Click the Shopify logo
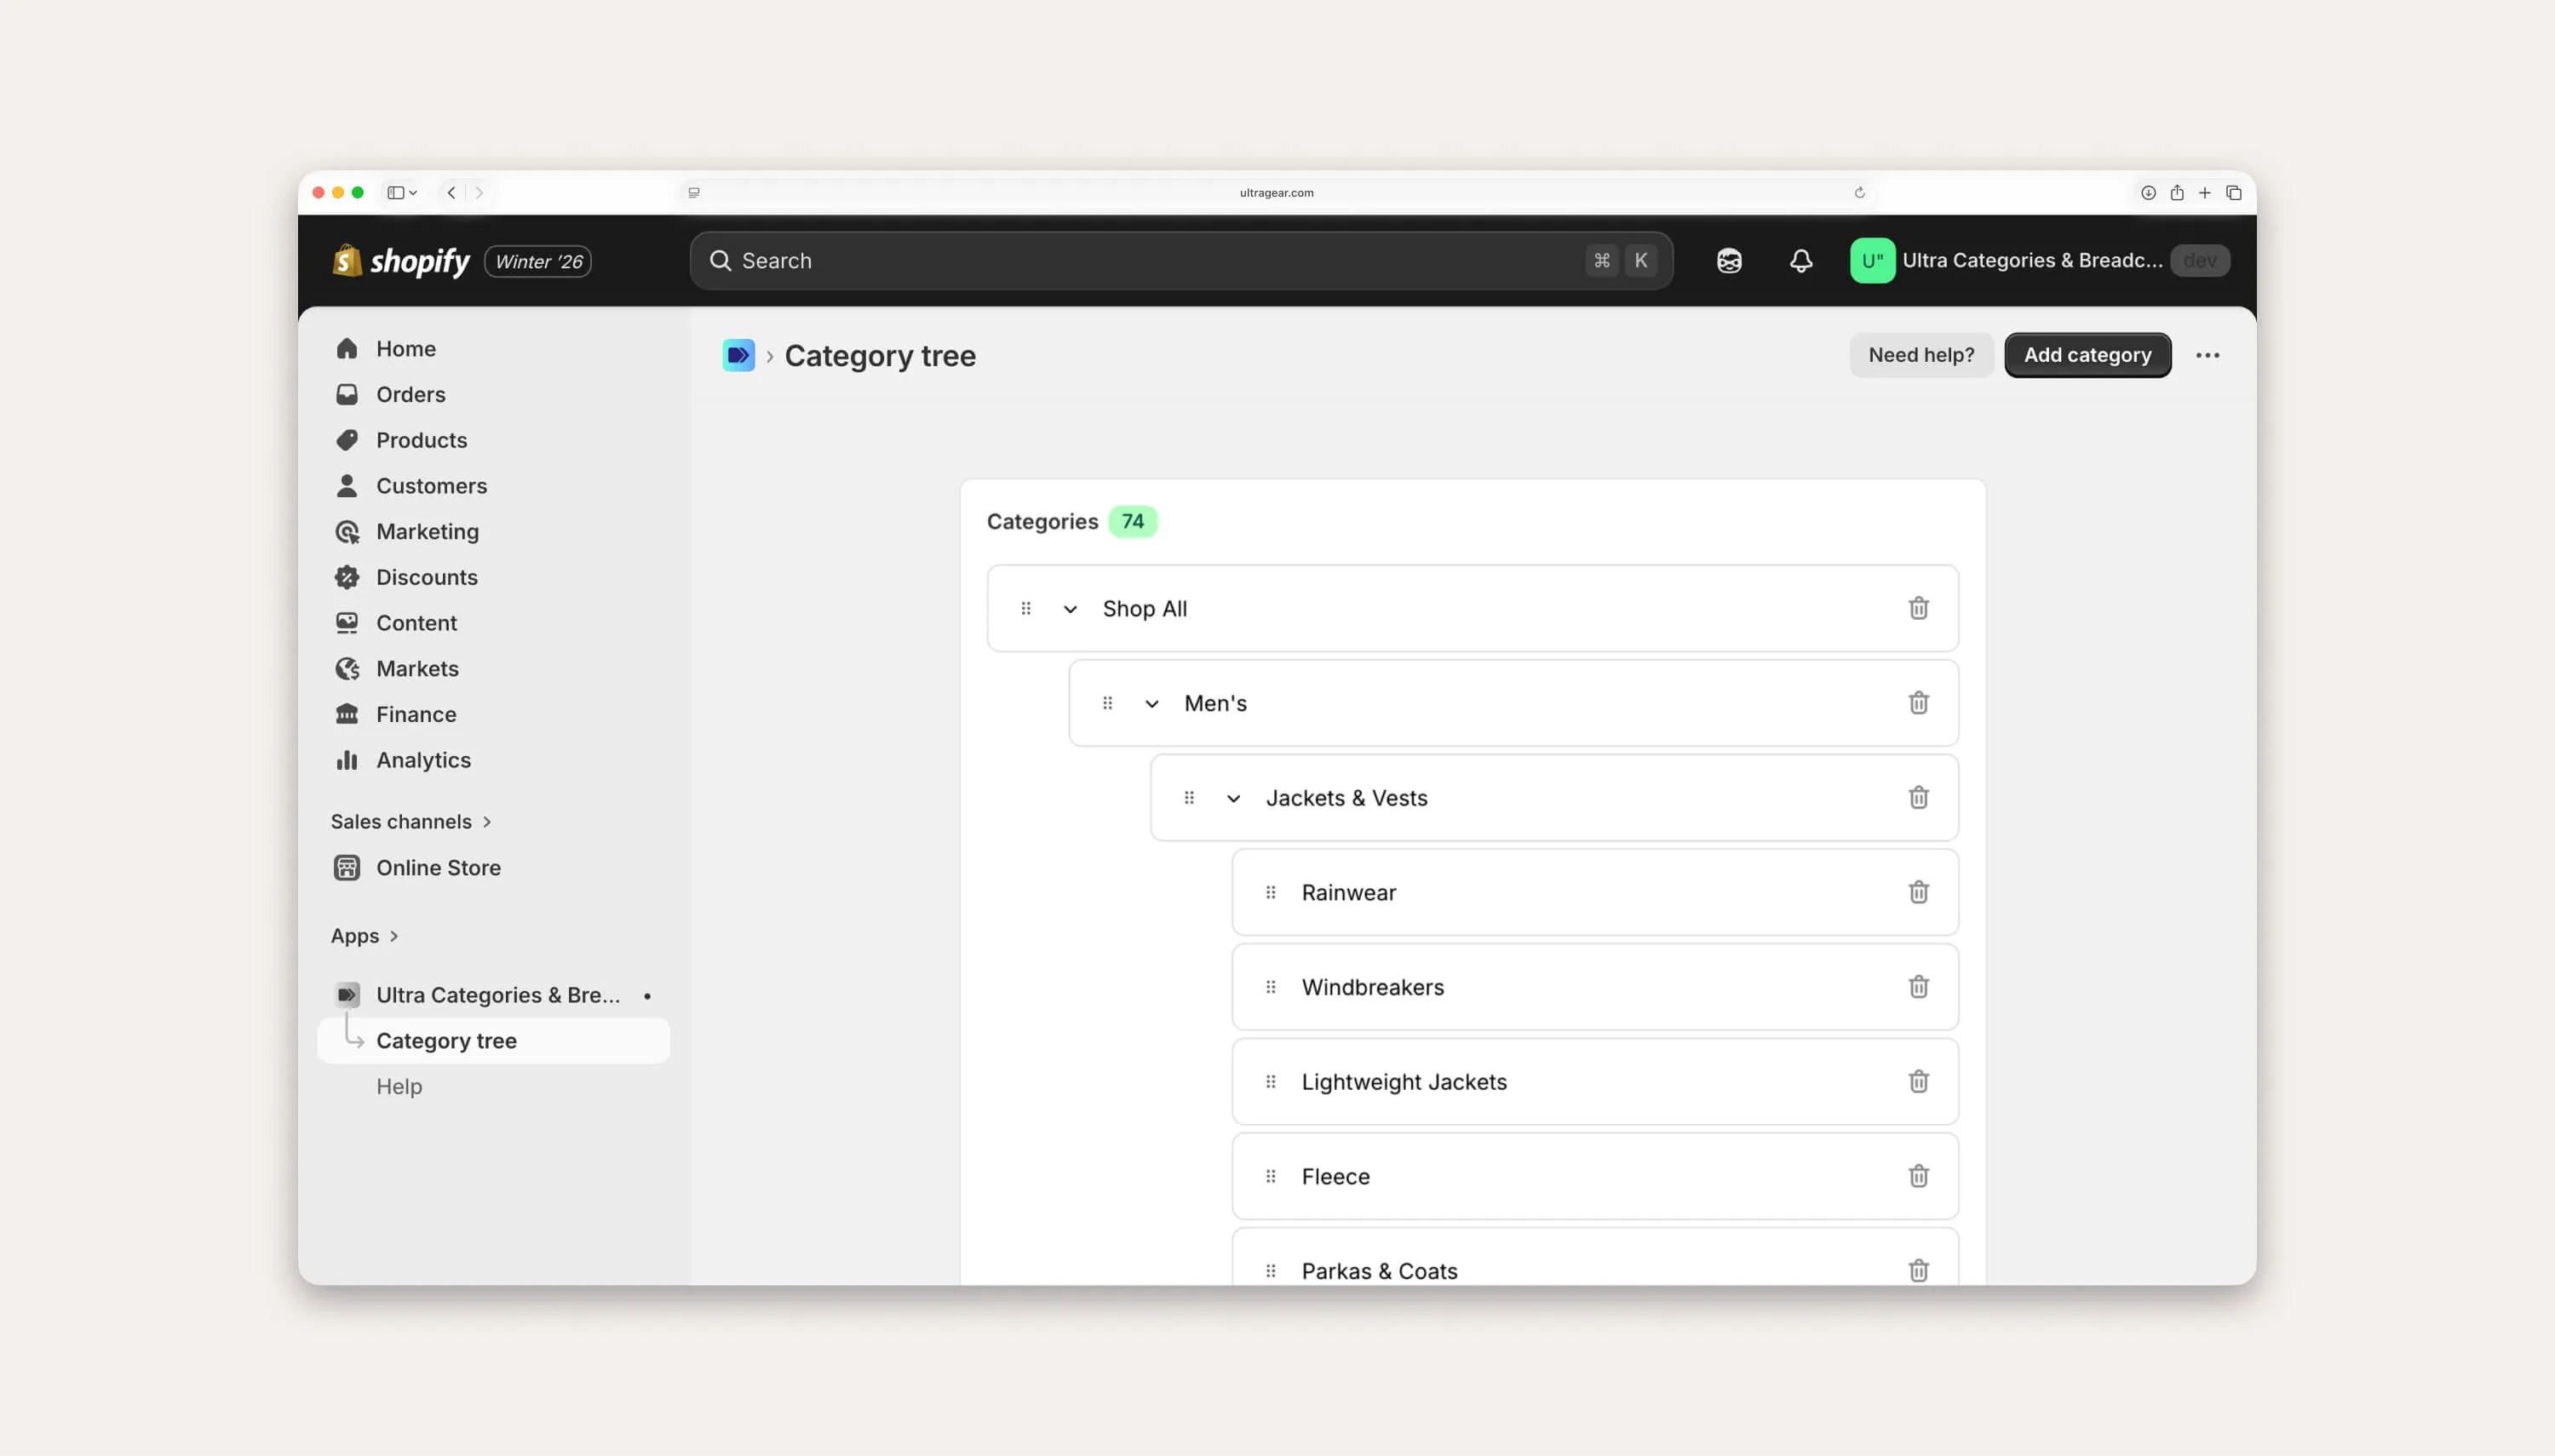Image resolution: width=2555 pixels, height=1456 pixels. click(x=400, y=260)
